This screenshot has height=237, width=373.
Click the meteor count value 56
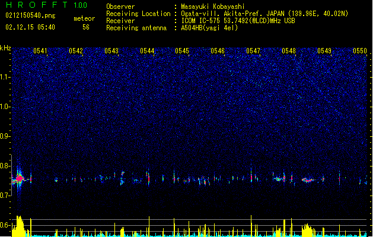86,27
